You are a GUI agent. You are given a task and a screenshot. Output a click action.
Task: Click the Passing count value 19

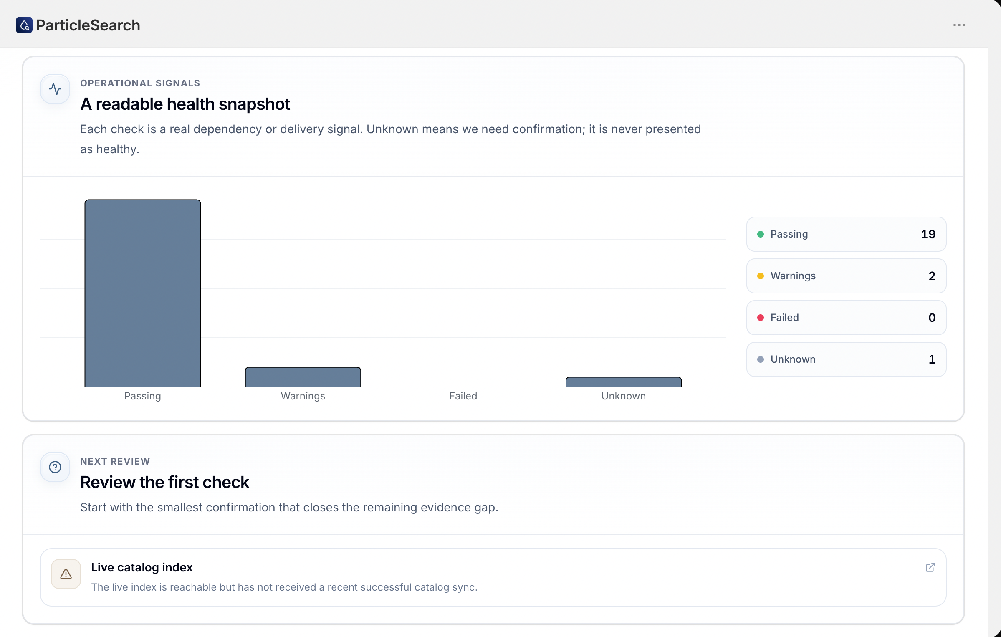(928, 234)
